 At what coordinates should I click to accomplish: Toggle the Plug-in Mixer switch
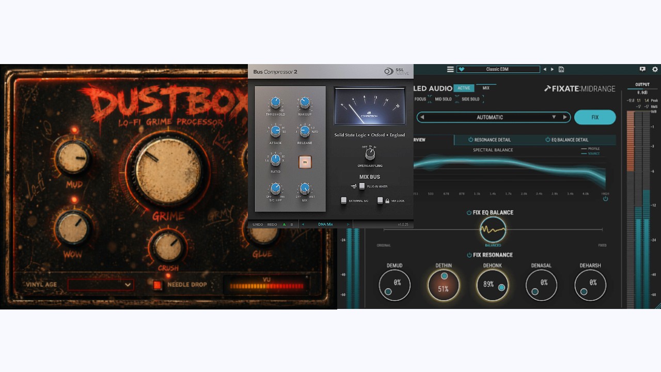coord(362,186)
